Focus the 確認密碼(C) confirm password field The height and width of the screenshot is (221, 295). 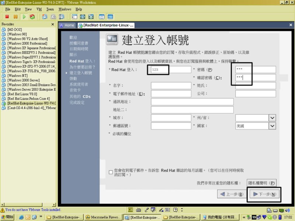256,77
